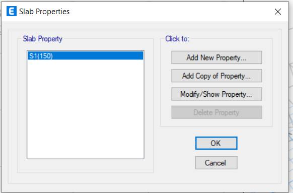Confirm the dialog with OK
The image size is (293, 193).
pyautogui.click(x=216, y=143)
